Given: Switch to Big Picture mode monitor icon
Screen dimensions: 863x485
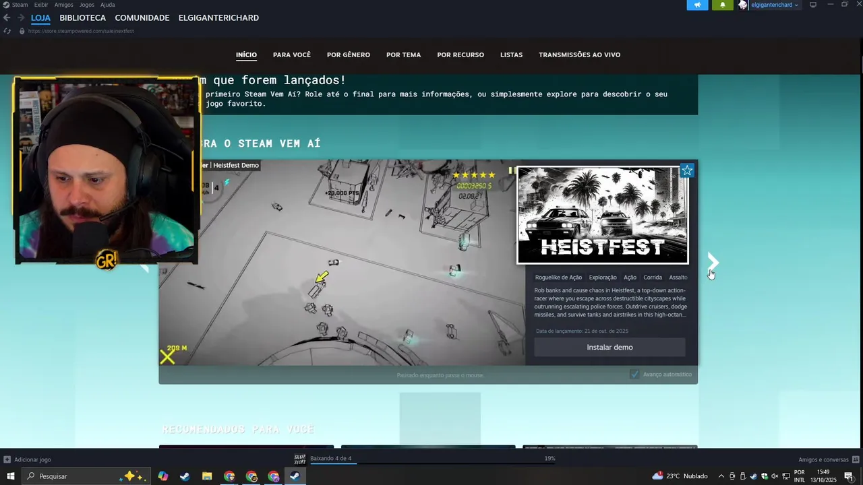Looking at the screenshot, I should 813,5.
